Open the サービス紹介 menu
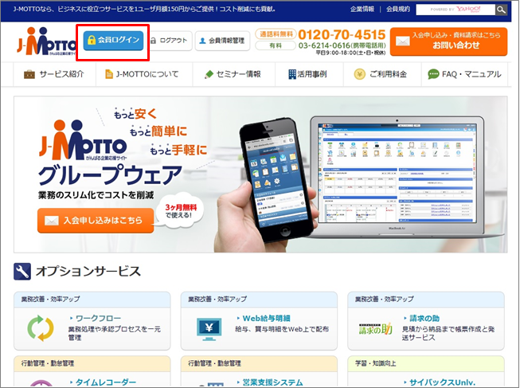Viewport: 520px width, 388px height. (55, 74)
